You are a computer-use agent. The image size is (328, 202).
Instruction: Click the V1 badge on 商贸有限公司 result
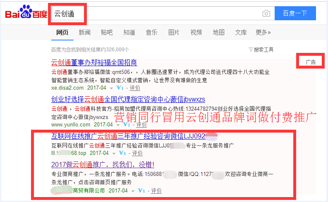pos(141,191)
